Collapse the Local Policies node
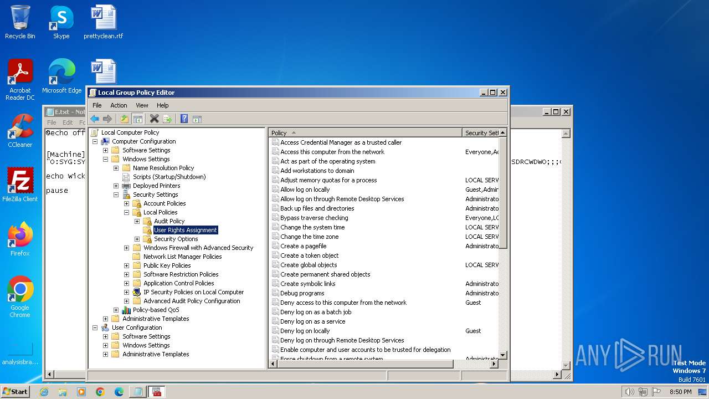This screenshot has width=709, height=399. [126, 212]
